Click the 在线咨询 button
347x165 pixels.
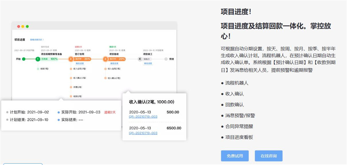pos(268,156)
